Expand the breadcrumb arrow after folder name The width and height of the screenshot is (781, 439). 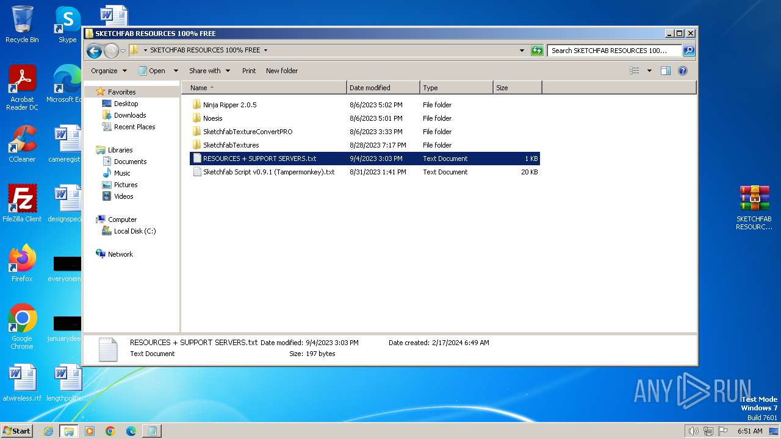pyautogui.click(x=265, y=51)
